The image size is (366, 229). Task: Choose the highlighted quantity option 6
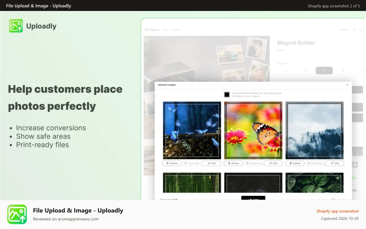coord(324,71)
